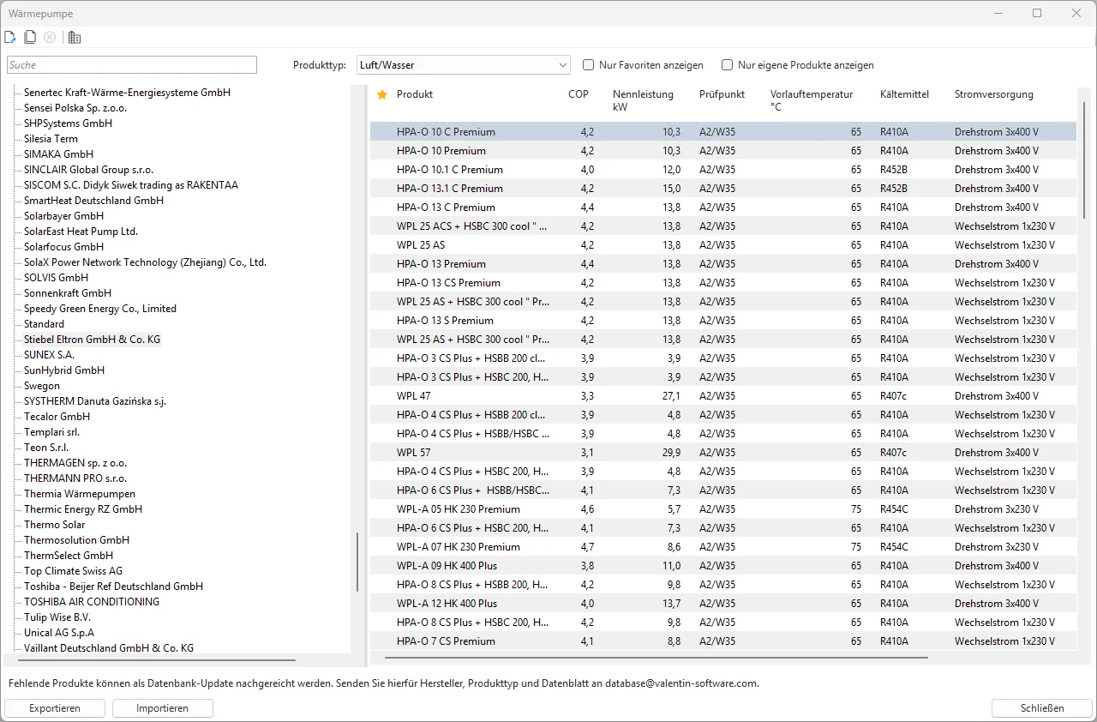Viewport: 1097px width, 722px height.
Task: Enable 'Nur eigene Produkte anzeigen'
Action: [727, 64]
